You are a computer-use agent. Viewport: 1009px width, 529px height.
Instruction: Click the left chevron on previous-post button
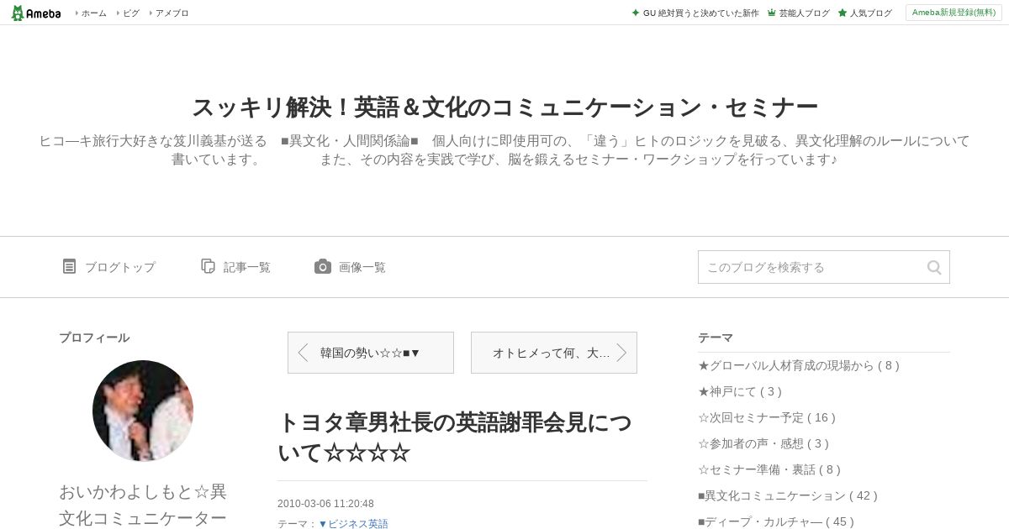pos(304,353)
